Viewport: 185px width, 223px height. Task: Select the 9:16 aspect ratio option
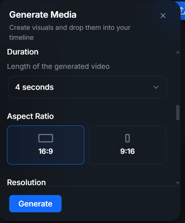[x=128, y=145]
